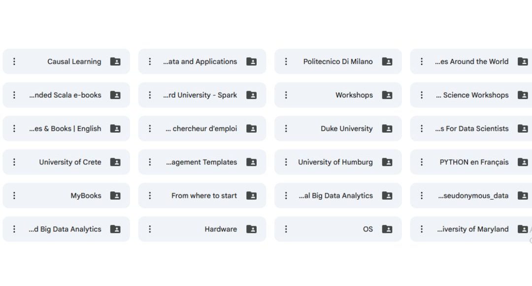Screen dimensions: 532x286
Task: Click the shared folder icon beside Hardware
Action: [251, 229]
